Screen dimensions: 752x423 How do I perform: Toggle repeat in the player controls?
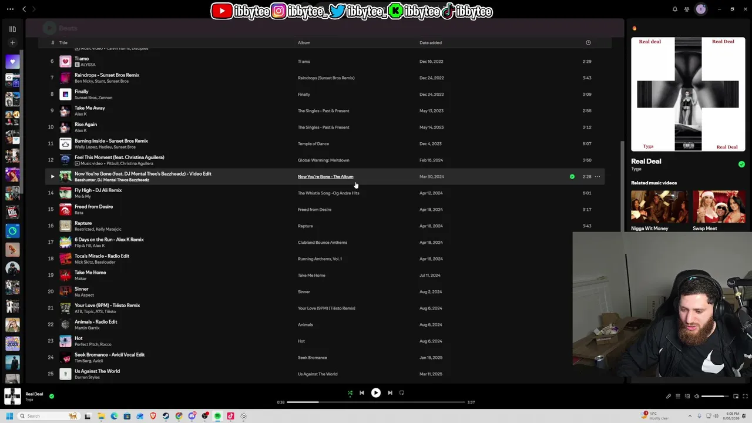402,393
